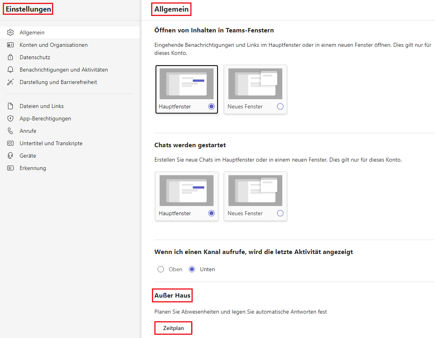Click the App-Berechtigungen shield icon
435x338 pixels.
tap(11, 118)
